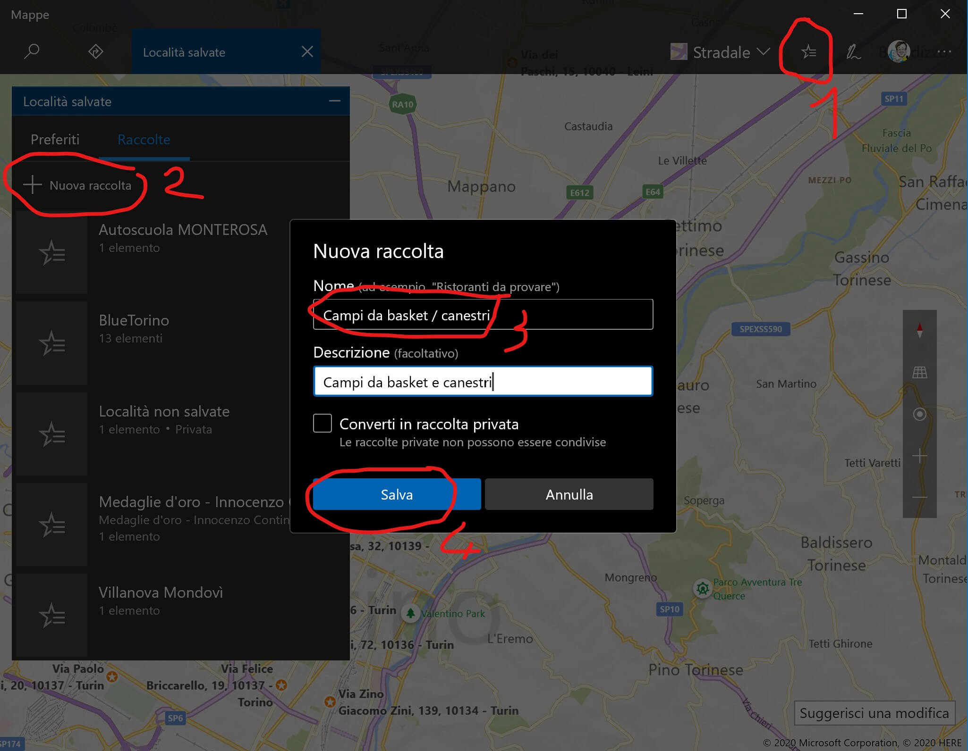968x751 pixels.
Task: Open the directions icon
Action: tap(96, 51)
